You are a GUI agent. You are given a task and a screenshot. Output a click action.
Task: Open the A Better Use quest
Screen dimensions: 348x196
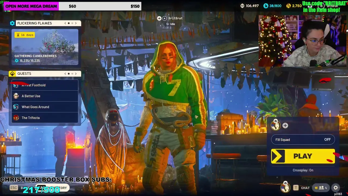point(45,96)
